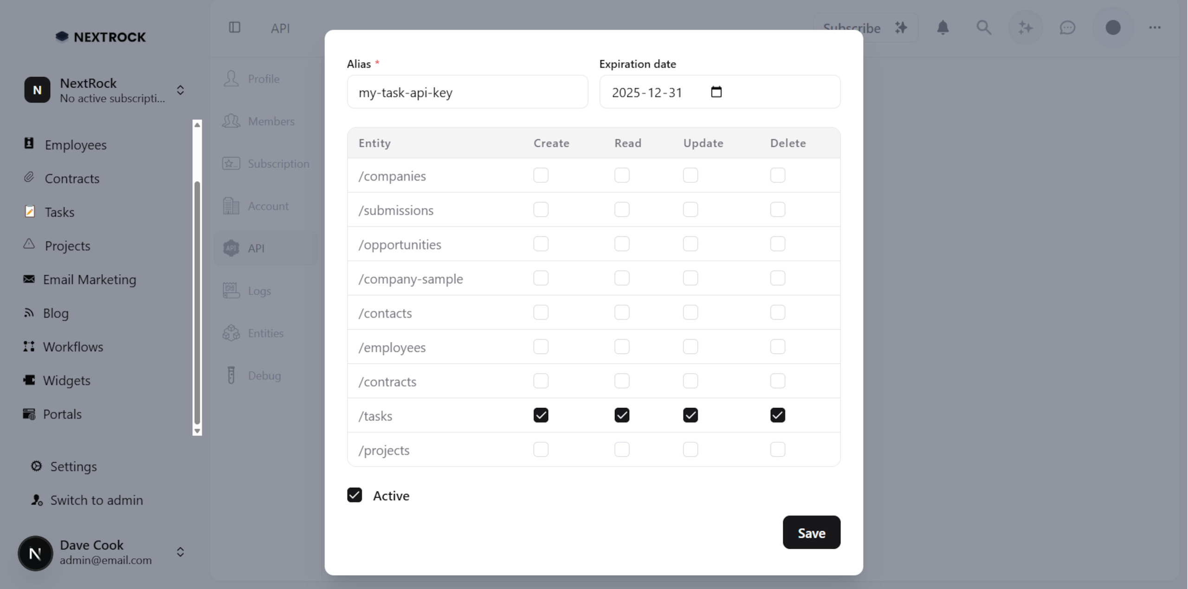Screen dimensions: 1188x589
Task: Open the Entities panel
Action: (x=265, y=333)
